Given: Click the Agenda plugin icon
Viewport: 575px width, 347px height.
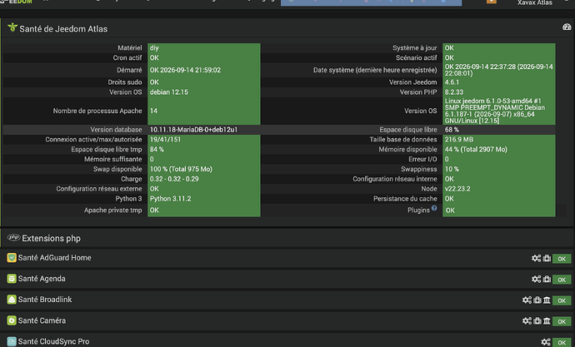Looking at the screenshot, I should click(12, 279).
